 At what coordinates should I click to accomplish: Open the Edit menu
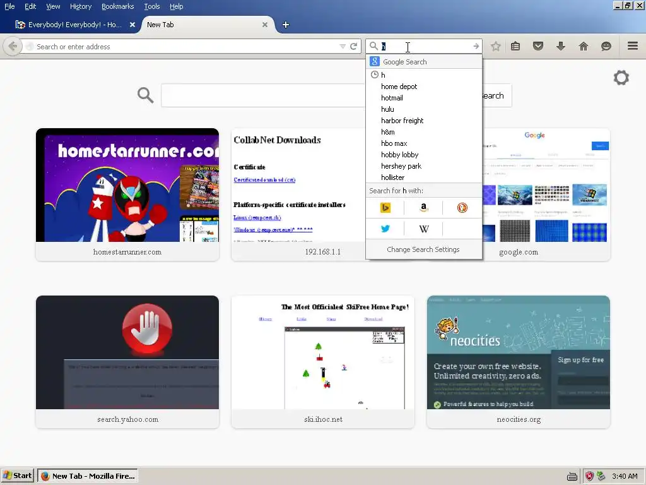point(30,6)
